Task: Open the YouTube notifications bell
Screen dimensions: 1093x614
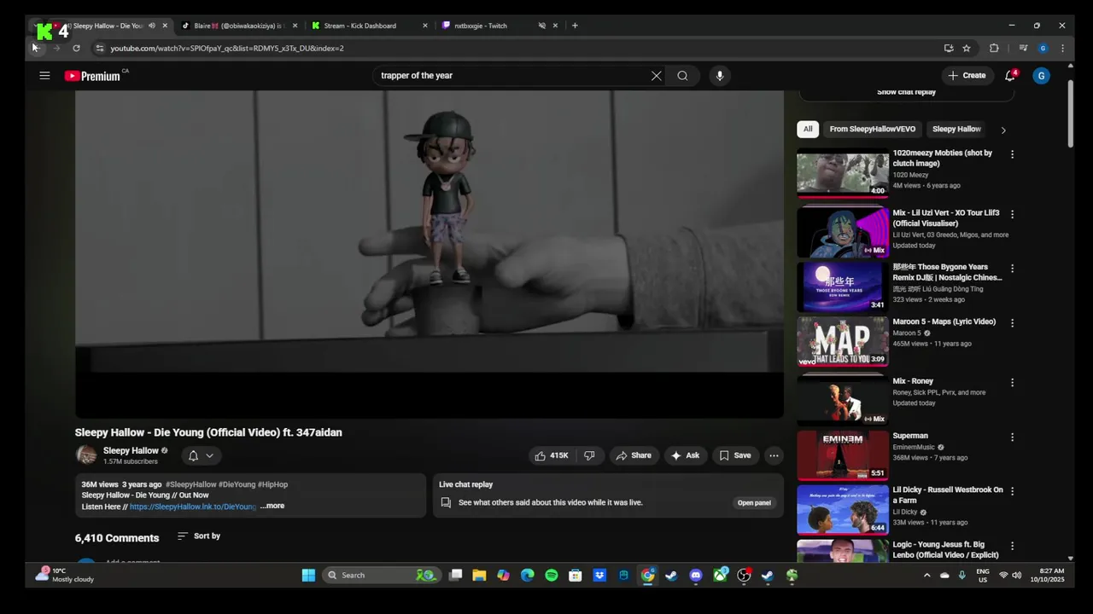Action: click(x=1010, y=76)
